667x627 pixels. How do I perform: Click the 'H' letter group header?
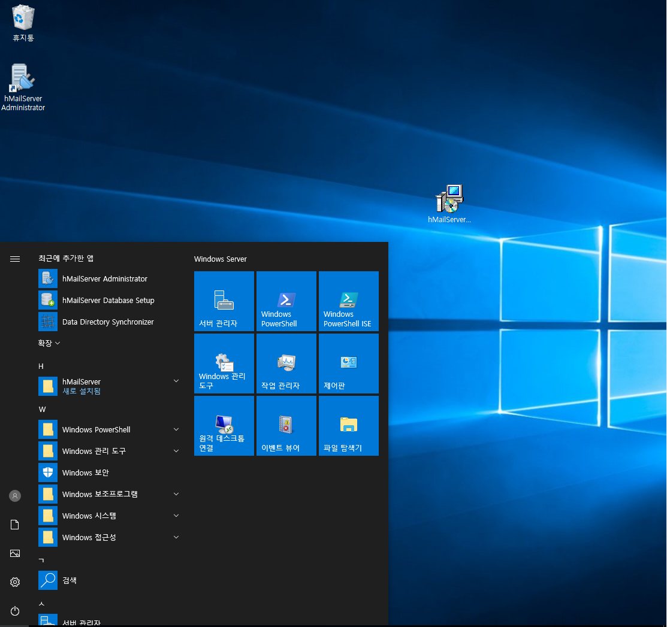tap(41, 366)
